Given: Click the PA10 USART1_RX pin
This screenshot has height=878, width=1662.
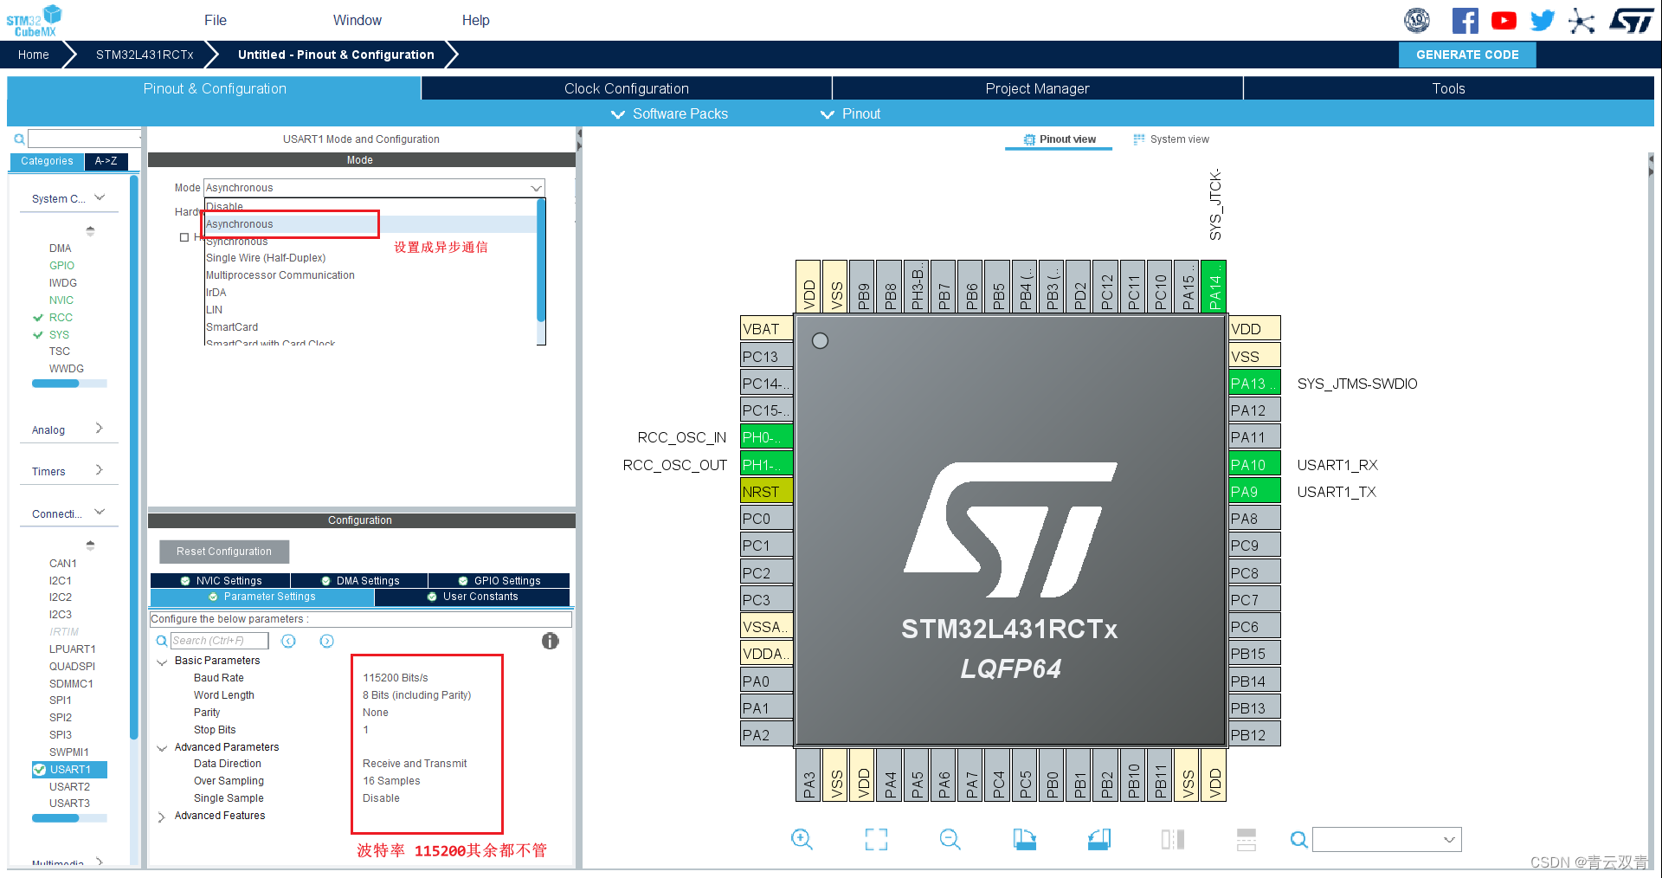Looking at the screenshot, I should [1254, 464].
